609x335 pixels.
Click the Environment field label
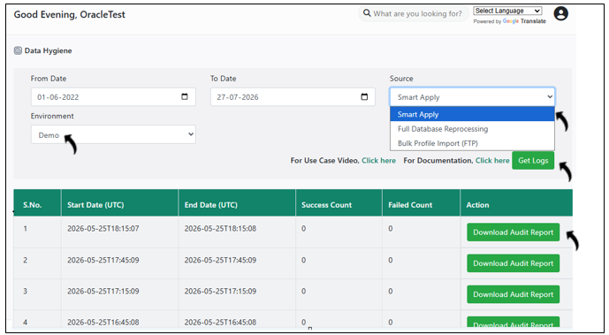coord(52,116)
